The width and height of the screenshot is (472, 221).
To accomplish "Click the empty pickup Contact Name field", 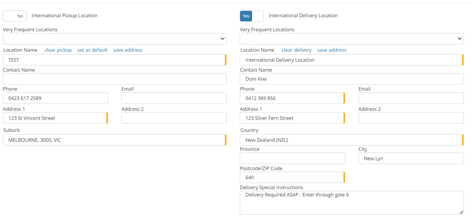I will (114, 79).
